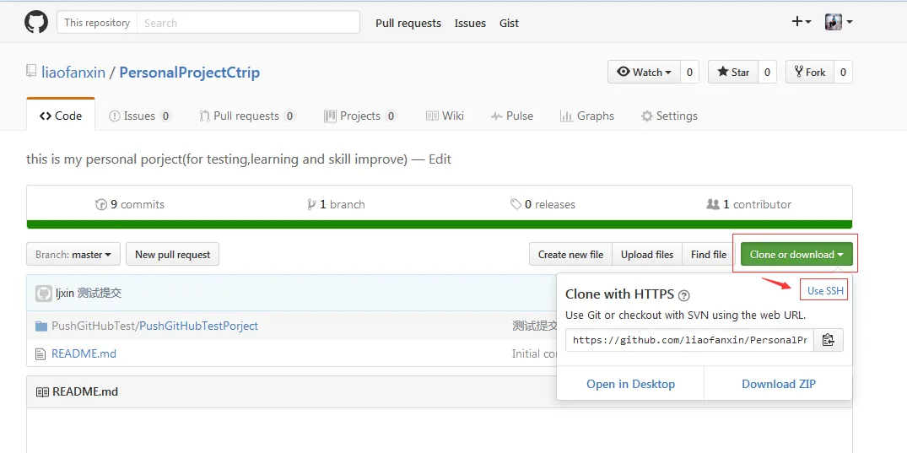This screenshot has height=453, width=907.
Task: View the 1 contributor page
Action: (x=749, y=204)
